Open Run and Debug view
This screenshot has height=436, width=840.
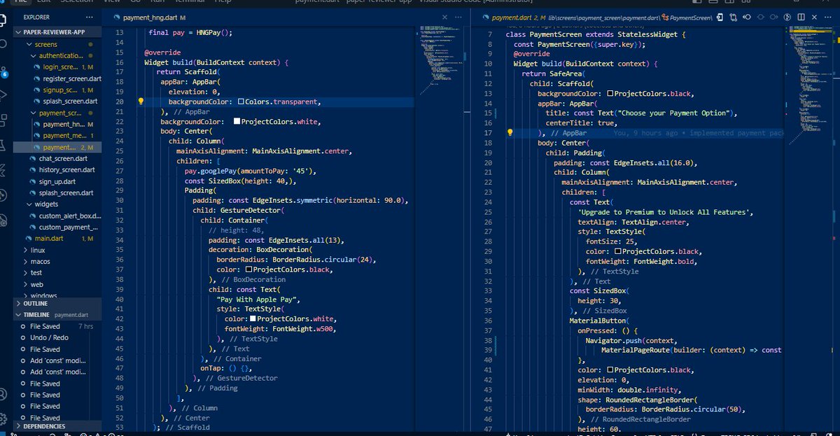3,95
